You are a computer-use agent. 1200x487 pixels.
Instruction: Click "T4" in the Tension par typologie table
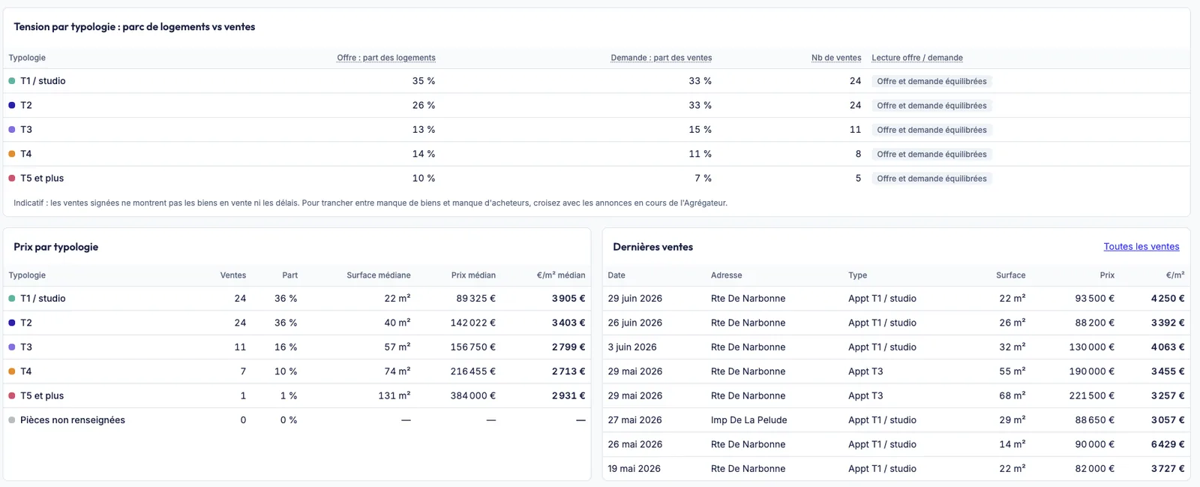(x=26, y=154)
